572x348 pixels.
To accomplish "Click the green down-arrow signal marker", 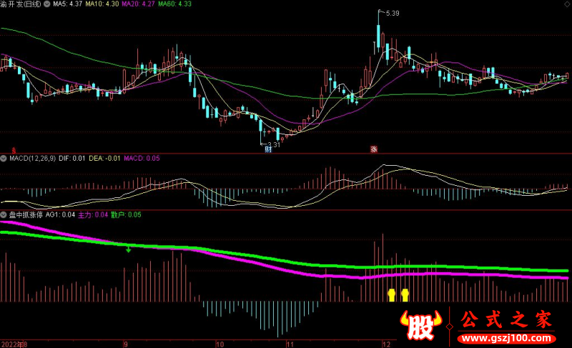I will coord(129,249).
